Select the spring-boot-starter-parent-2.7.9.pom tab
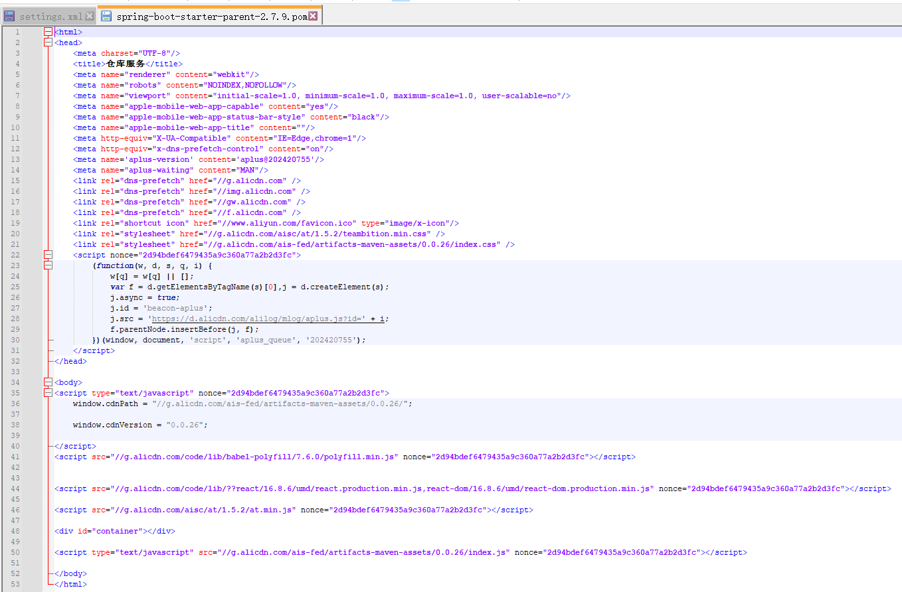This screenshot has width=902, height=592. click(206, 16)
